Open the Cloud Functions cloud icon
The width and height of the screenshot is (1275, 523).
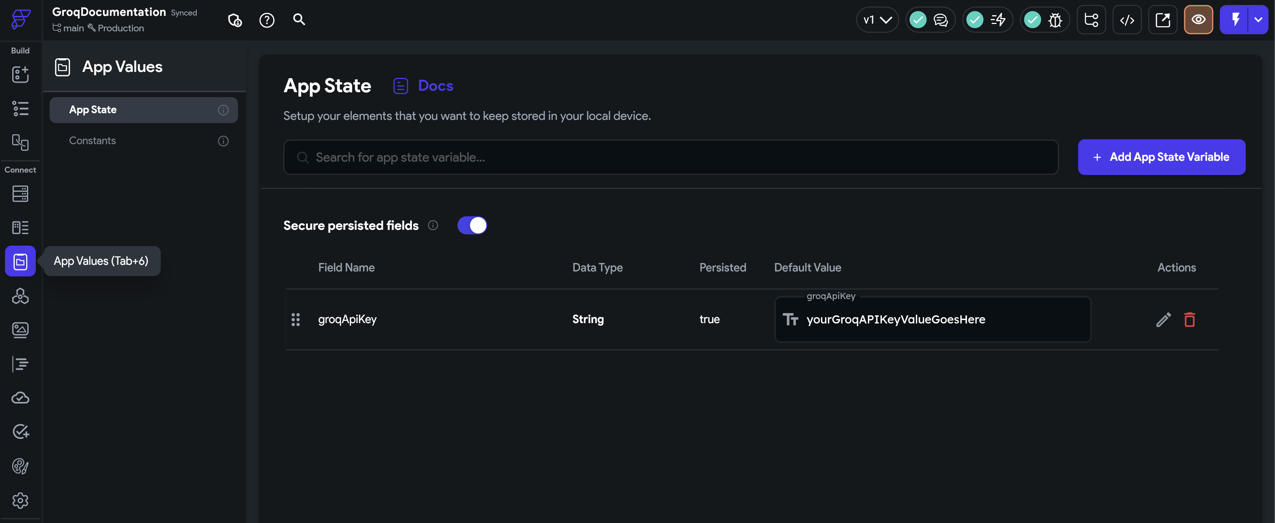tap(20, 398)
